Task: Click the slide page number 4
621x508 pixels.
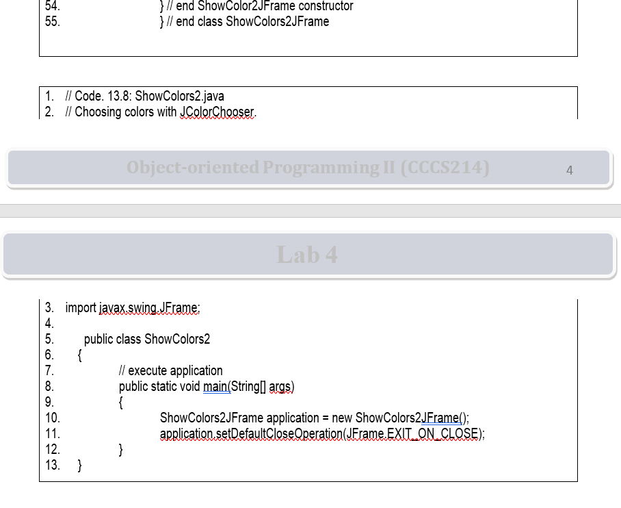Action: tap(570, 170)
